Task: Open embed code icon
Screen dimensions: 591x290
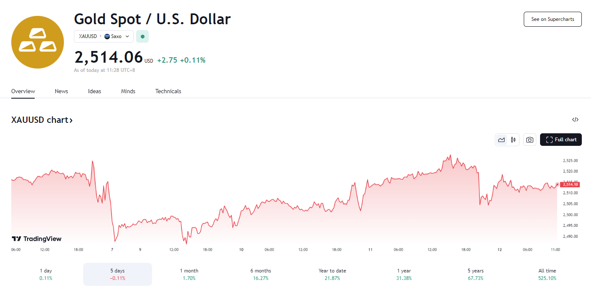Action: coord(575,120)
